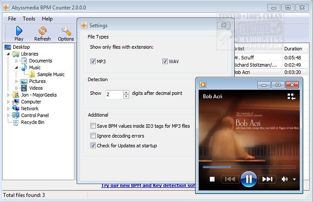
Task: Expand the Computer tree node
Action: pyautogui.click(x=8, y=102)
